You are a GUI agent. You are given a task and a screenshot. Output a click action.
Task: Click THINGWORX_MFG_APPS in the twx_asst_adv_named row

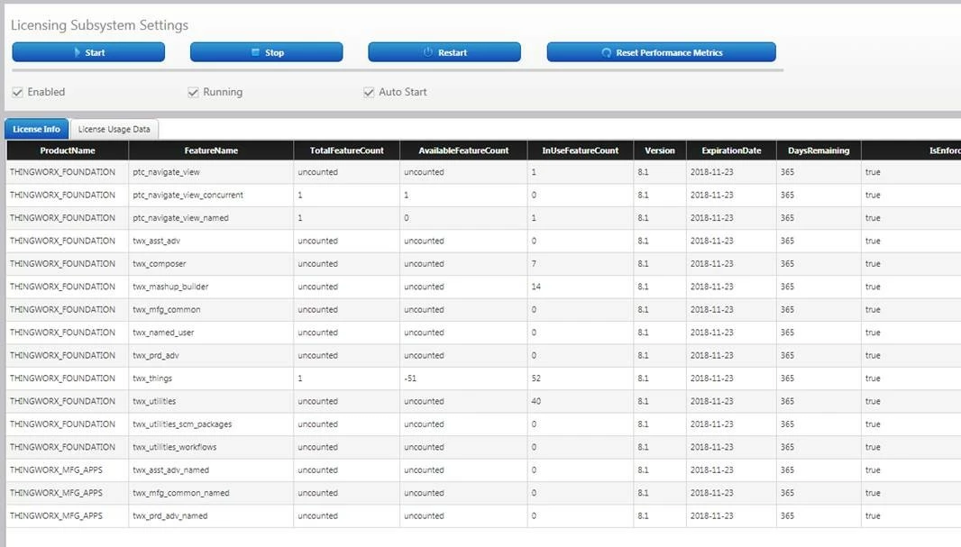pyautogui.click(x=57, y=470)
